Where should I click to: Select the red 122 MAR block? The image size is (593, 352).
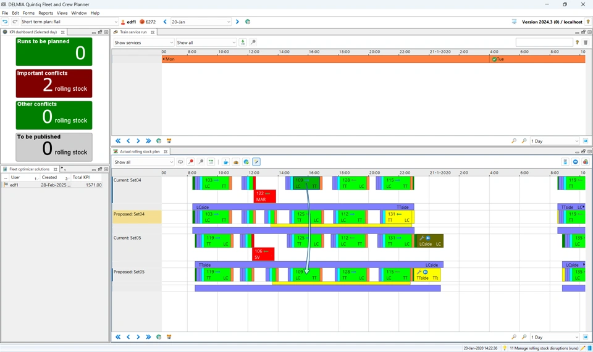coord(265,196)
